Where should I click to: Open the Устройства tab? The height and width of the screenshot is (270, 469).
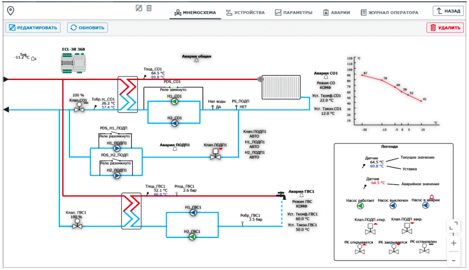tap(244, 12)
